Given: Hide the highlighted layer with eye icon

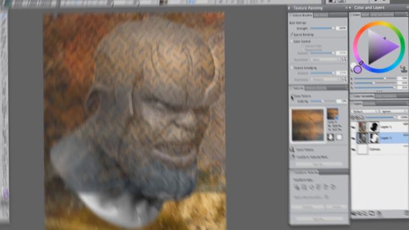Looking at the screenshot, I should pos(353,138).
